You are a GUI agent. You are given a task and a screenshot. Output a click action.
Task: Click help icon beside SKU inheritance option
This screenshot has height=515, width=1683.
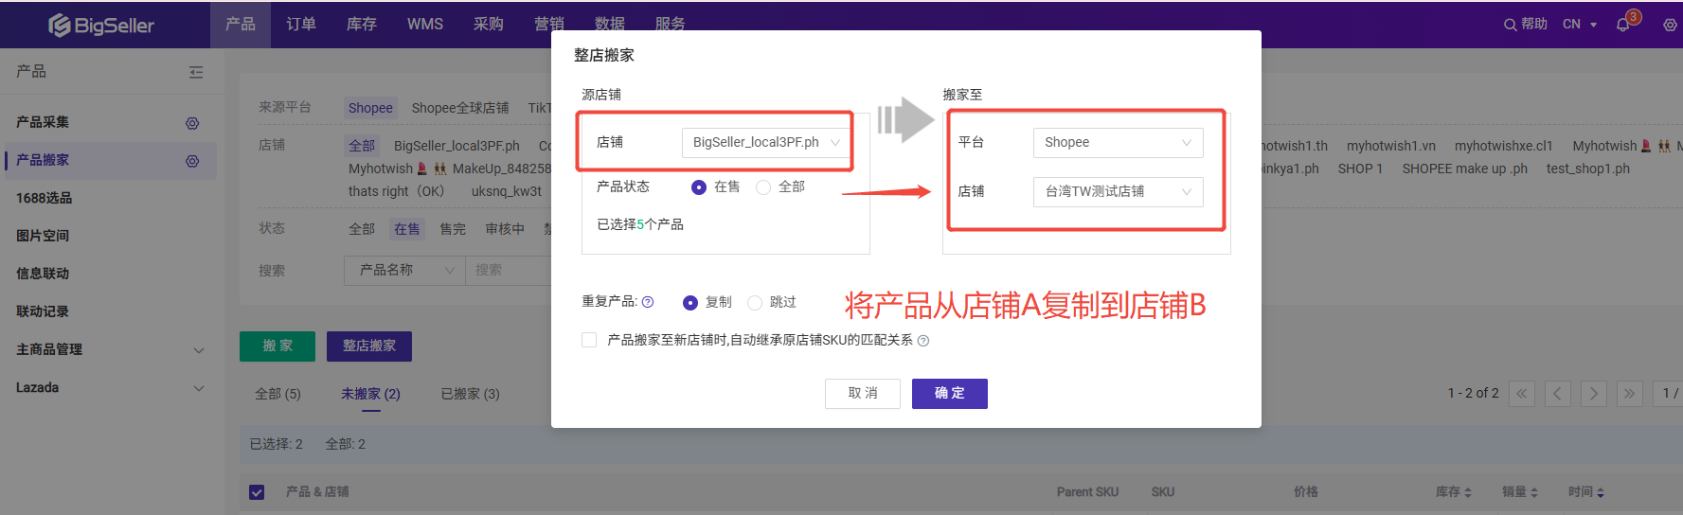[923, 341]
